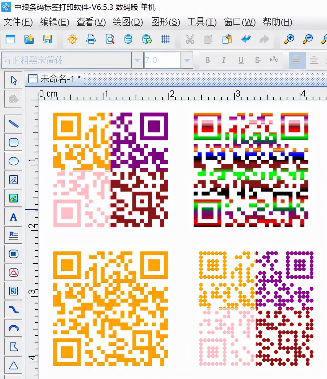Click the Redo arrow icon
Screen dimensions: 327x379
tap(264, 39)
